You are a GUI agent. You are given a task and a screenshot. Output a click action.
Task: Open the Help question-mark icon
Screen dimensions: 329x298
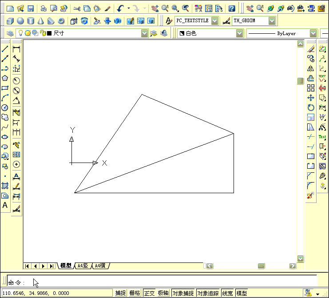coord(232,8)
